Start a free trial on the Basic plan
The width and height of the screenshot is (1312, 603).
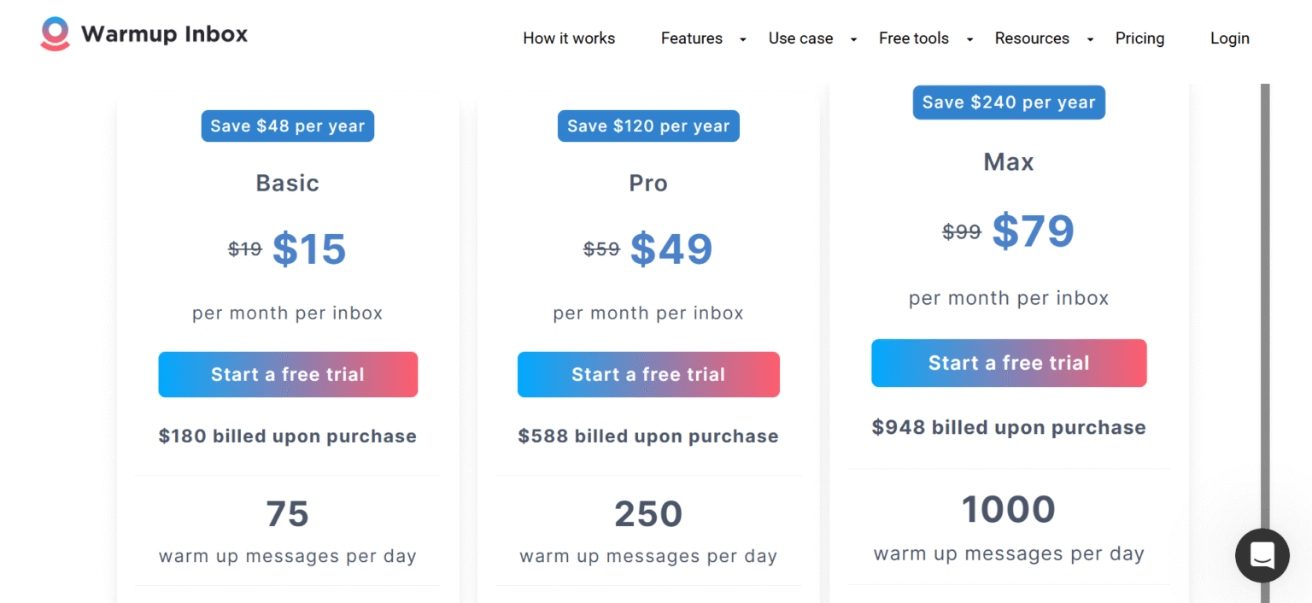(x=288, y=374)
